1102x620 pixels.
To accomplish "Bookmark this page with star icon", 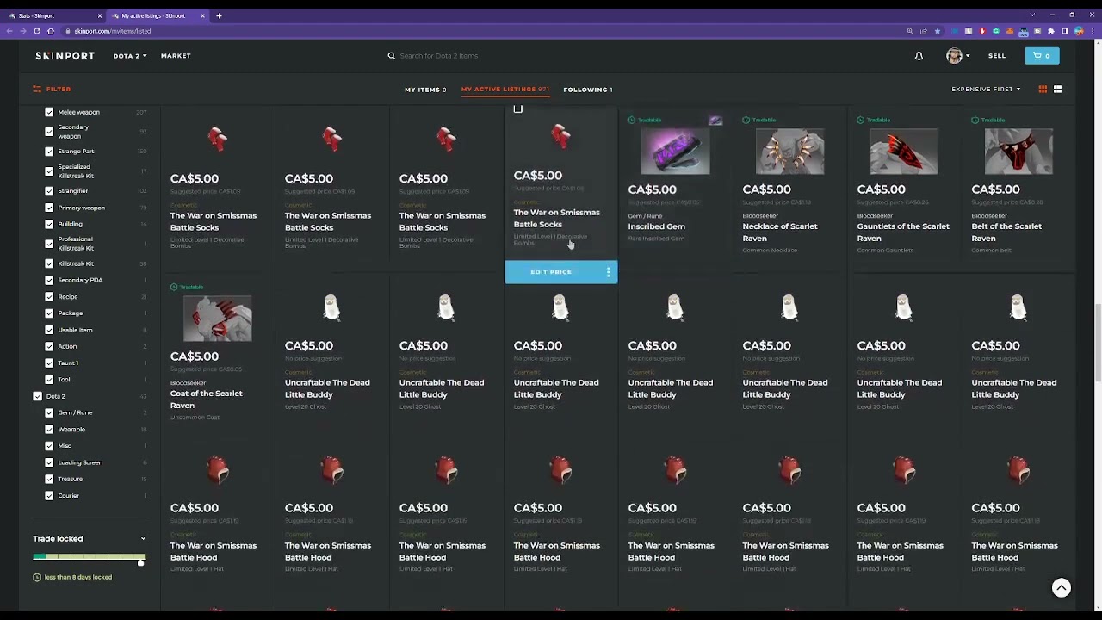I will pos(938,31).
